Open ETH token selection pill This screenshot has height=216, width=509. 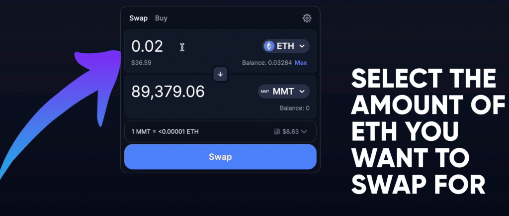tap(286, 46)
